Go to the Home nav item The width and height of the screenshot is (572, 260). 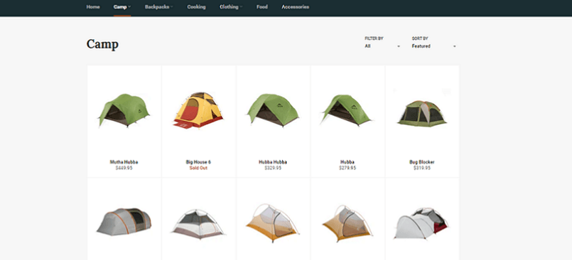point(93,7)
